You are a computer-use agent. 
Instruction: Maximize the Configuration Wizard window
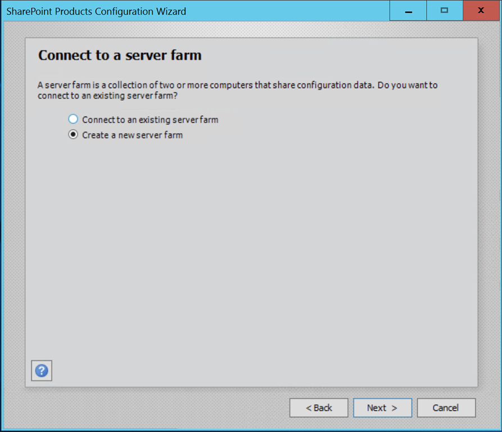coord(445,11)
